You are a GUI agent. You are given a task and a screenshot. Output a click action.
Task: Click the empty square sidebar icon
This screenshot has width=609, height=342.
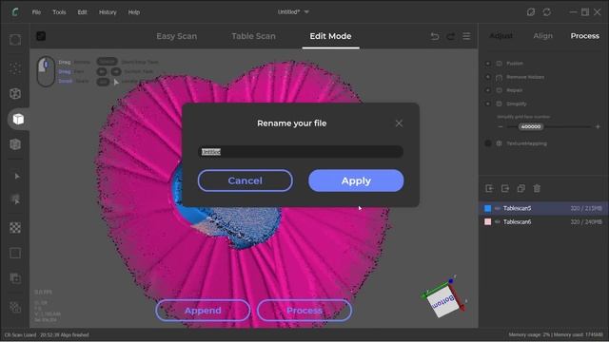coord(15,253)
